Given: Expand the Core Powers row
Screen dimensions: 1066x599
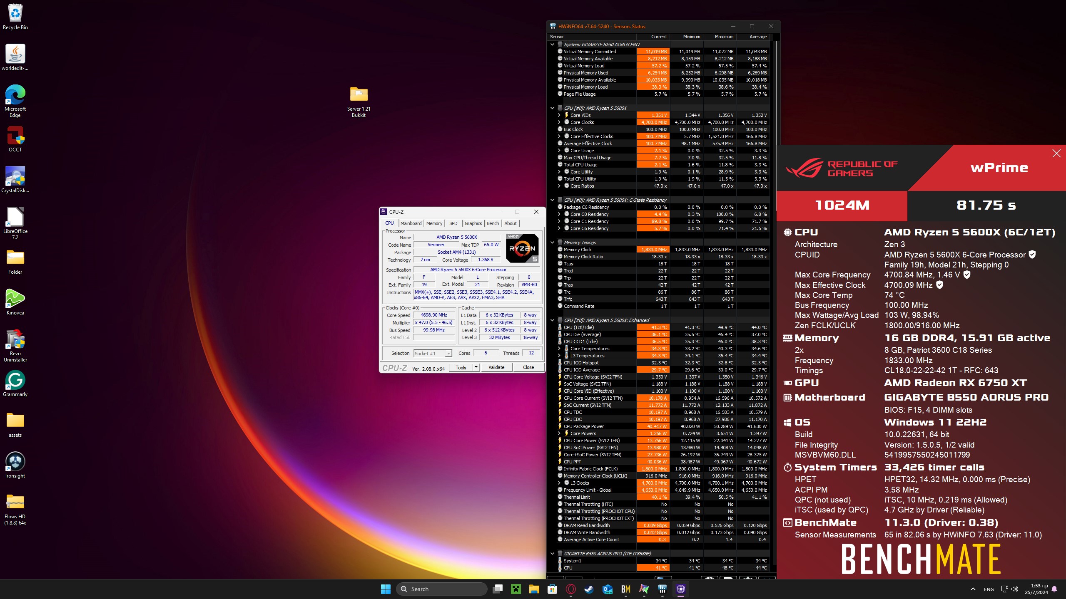Looking at the screenshot, I should pyautogui.click(x=559, y=433).
